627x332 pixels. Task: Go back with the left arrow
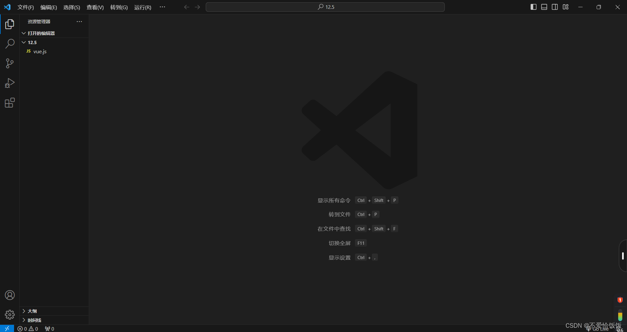186,7
